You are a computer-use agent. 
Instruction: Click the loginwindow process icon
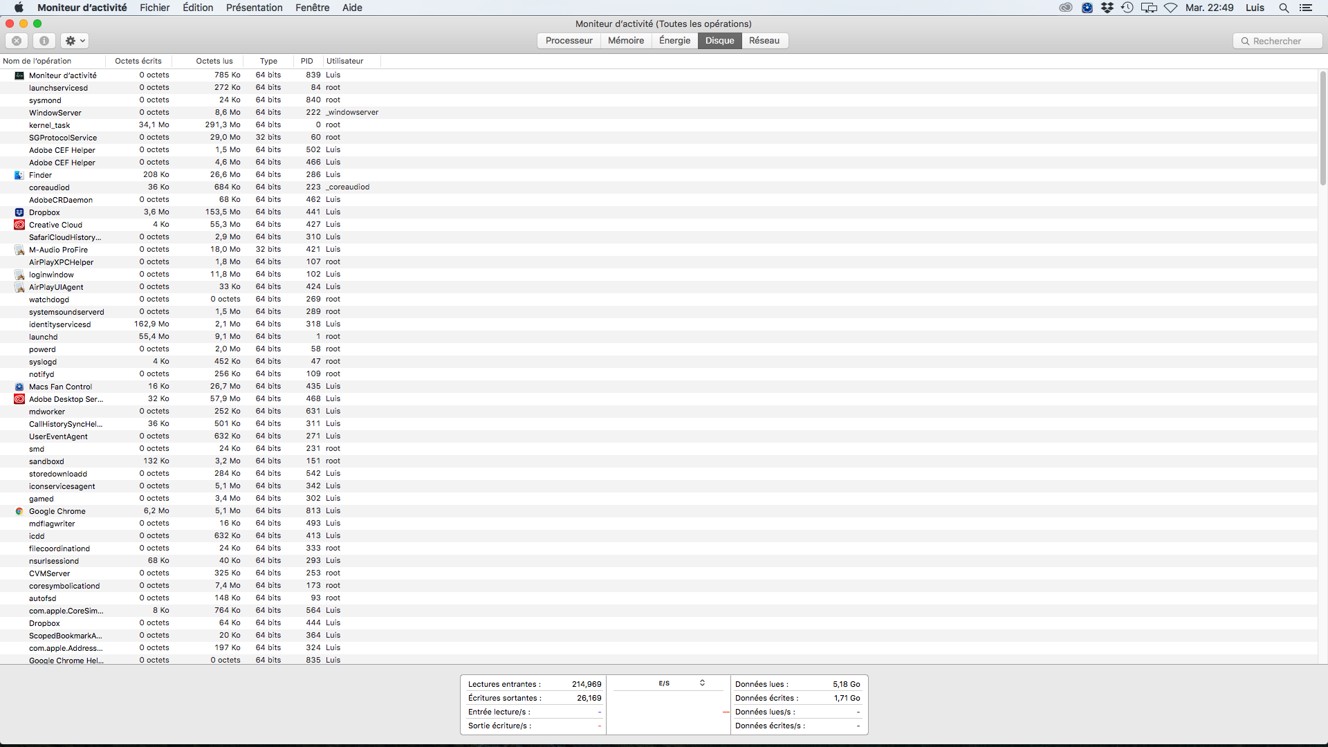[x=19, y=275]
